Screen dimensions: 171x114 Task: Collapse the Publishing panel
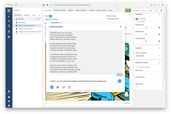(x=159, y=15)
